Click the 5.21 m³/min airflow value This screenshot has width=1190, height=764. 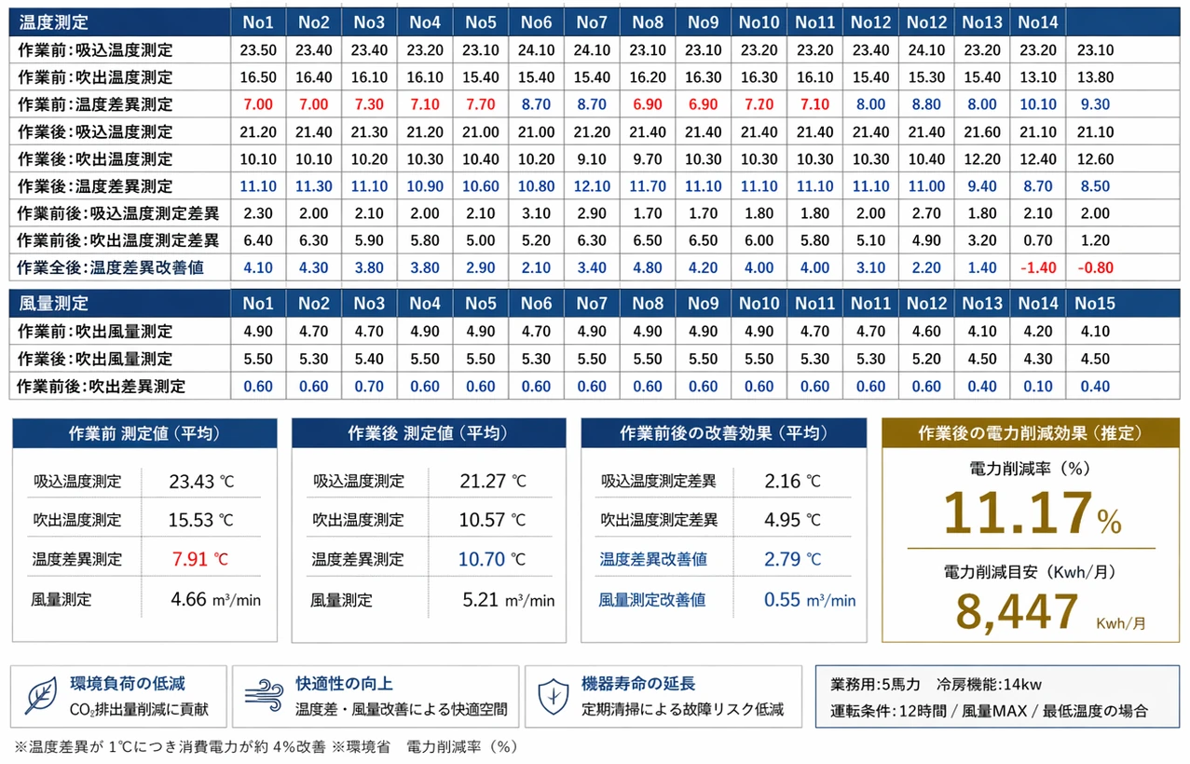coord(508,599)
